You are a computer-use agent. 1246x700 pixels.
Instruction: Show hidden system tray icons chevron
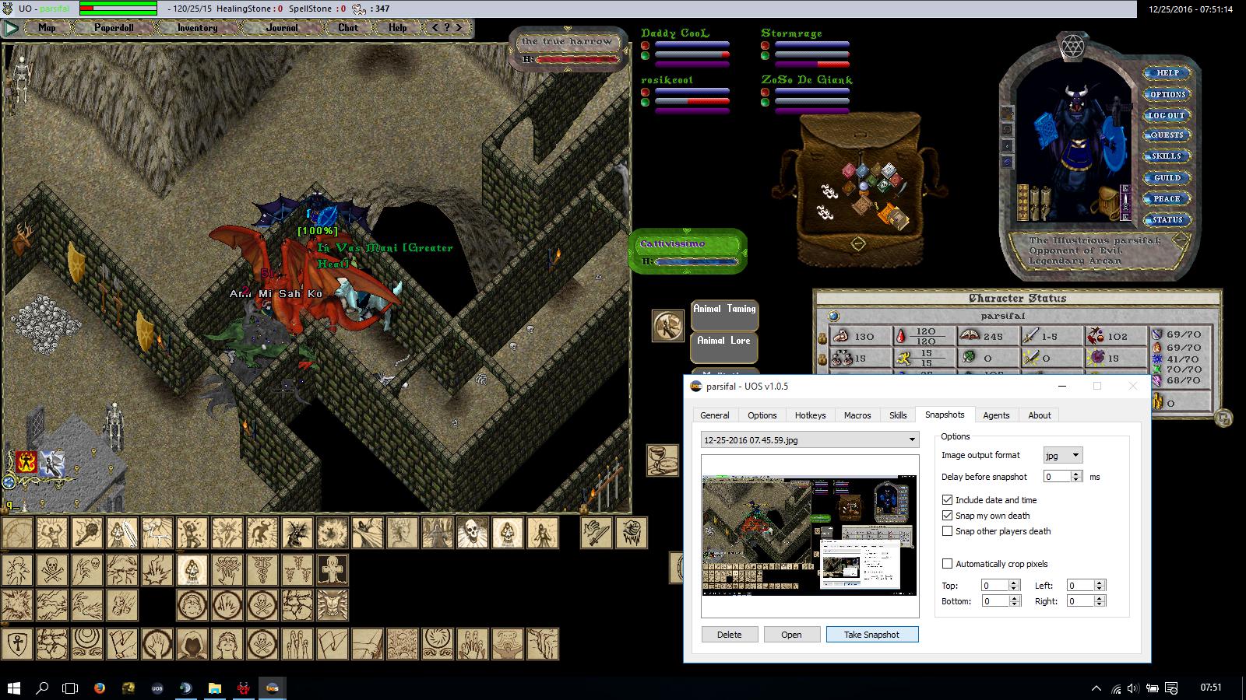pyautogui.click(x=1096, y=688)
